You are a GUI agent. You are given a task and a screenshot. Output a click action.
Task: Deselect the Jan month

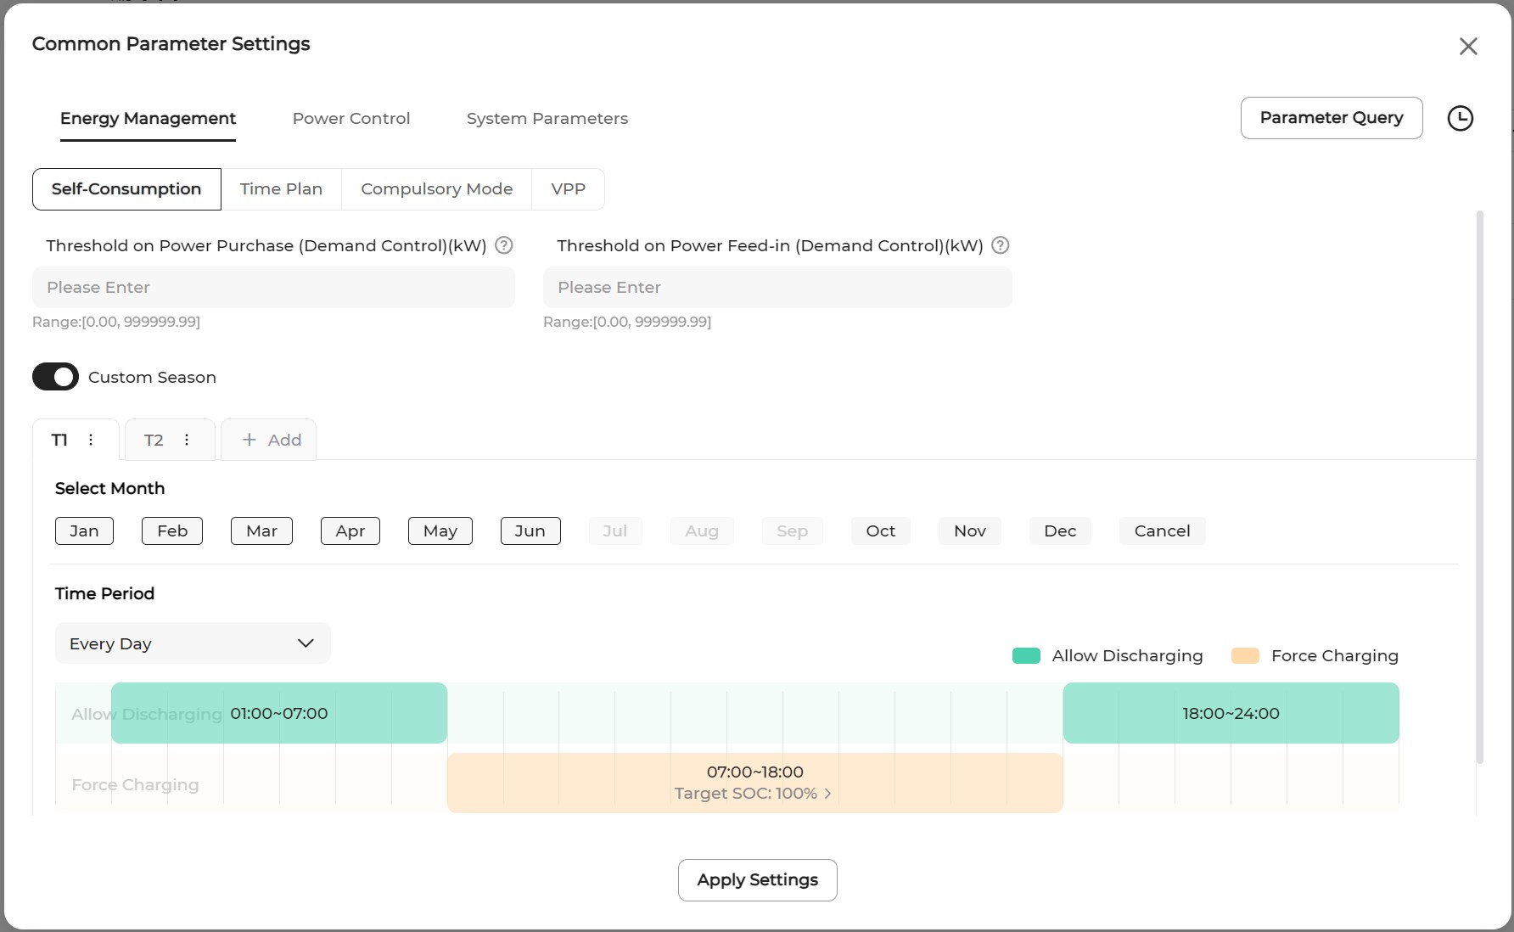click(x=84, y=531)
